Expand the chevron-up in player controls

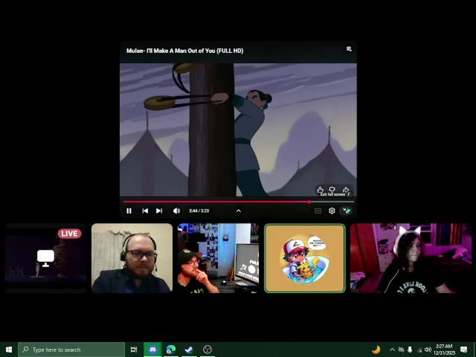(x=238, y=211)
